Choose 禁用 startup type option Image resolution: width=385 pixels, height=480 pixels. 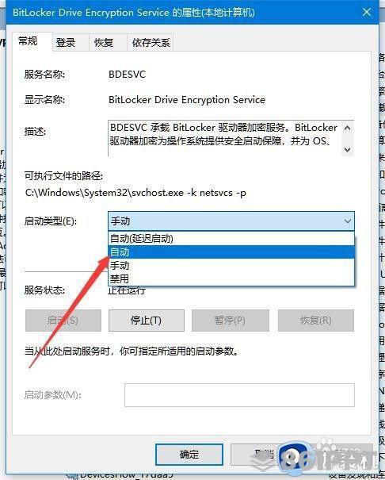pyautogui.click(x=231, y=279)
